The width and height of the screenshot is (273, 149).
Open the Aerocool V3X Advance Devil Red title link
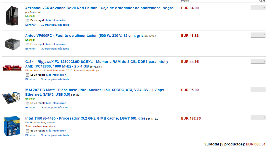pyautogui.click(x=99, y=8)
